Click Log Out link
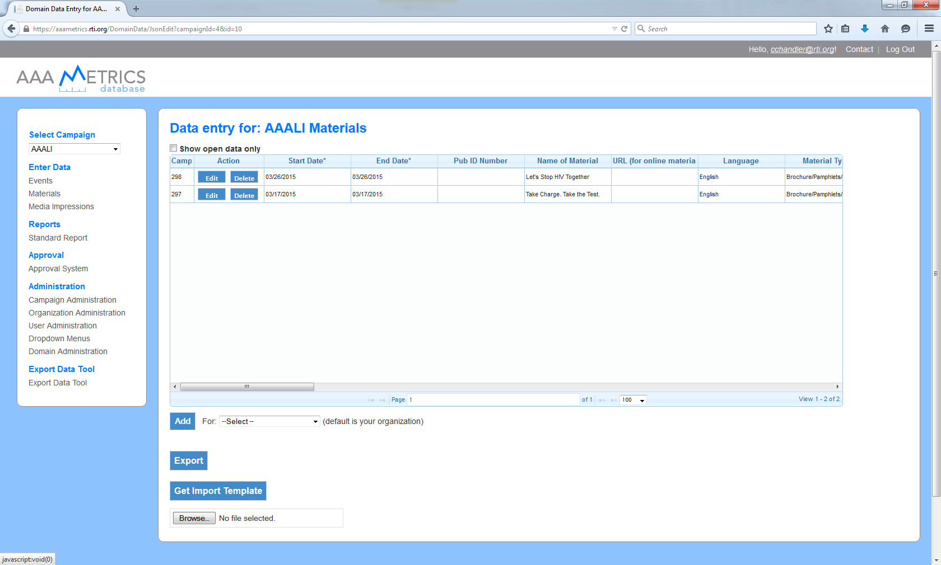The width and height of the screenshot is (941, 565). [900, 49]
